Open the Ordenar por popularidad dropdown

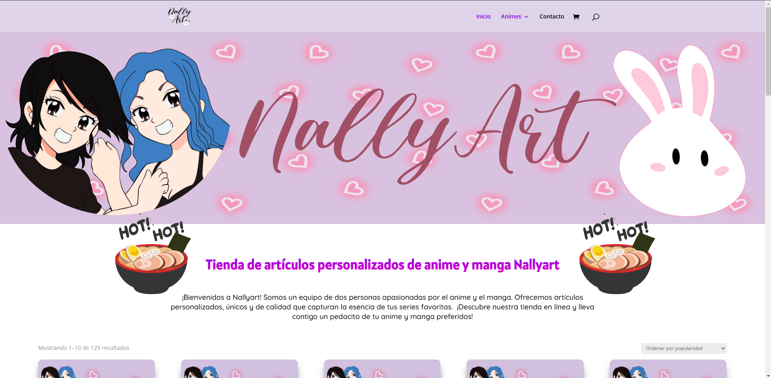point(684,348)
